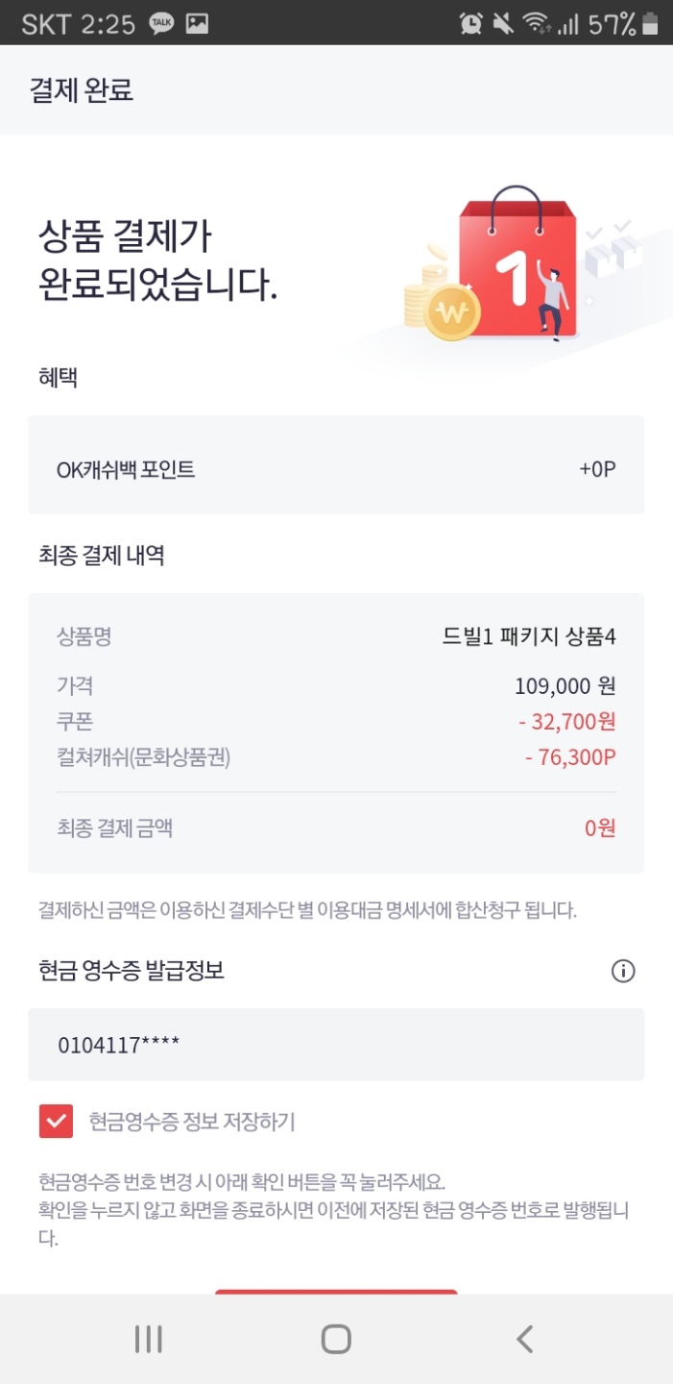Tap the 최종 결제 금액 0원 row

pyautogui.click(x=336, y=828)
